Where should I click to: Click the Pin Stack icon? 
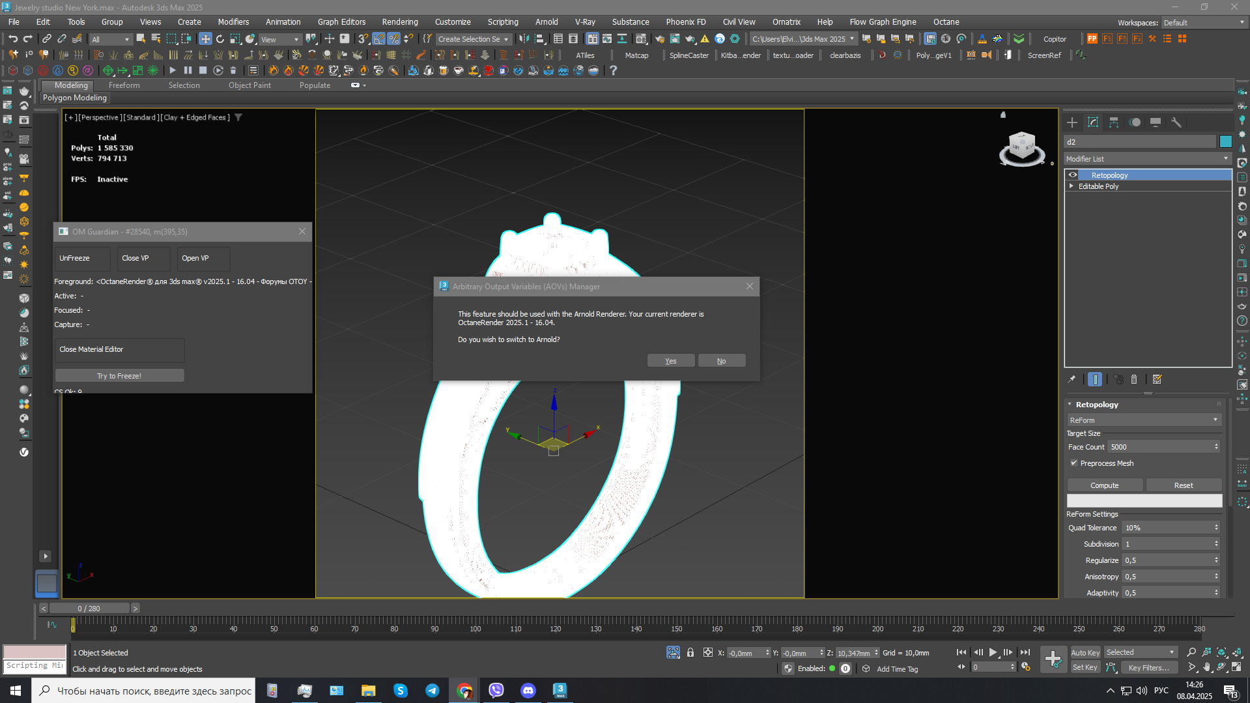pos(1072,379)
